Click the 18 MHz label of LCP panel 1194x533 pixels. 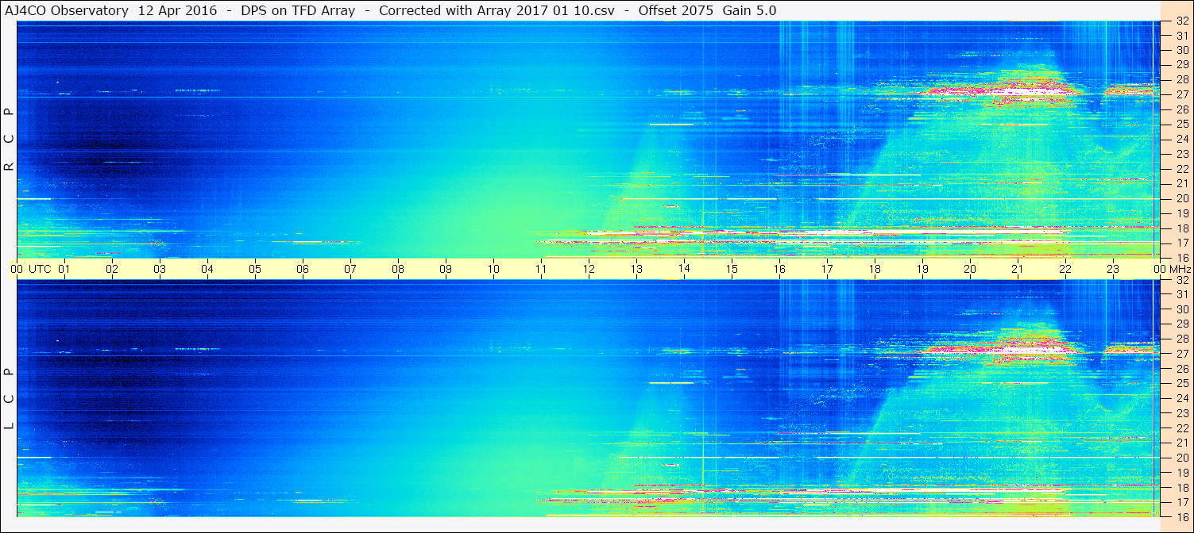coord(1182,487)
